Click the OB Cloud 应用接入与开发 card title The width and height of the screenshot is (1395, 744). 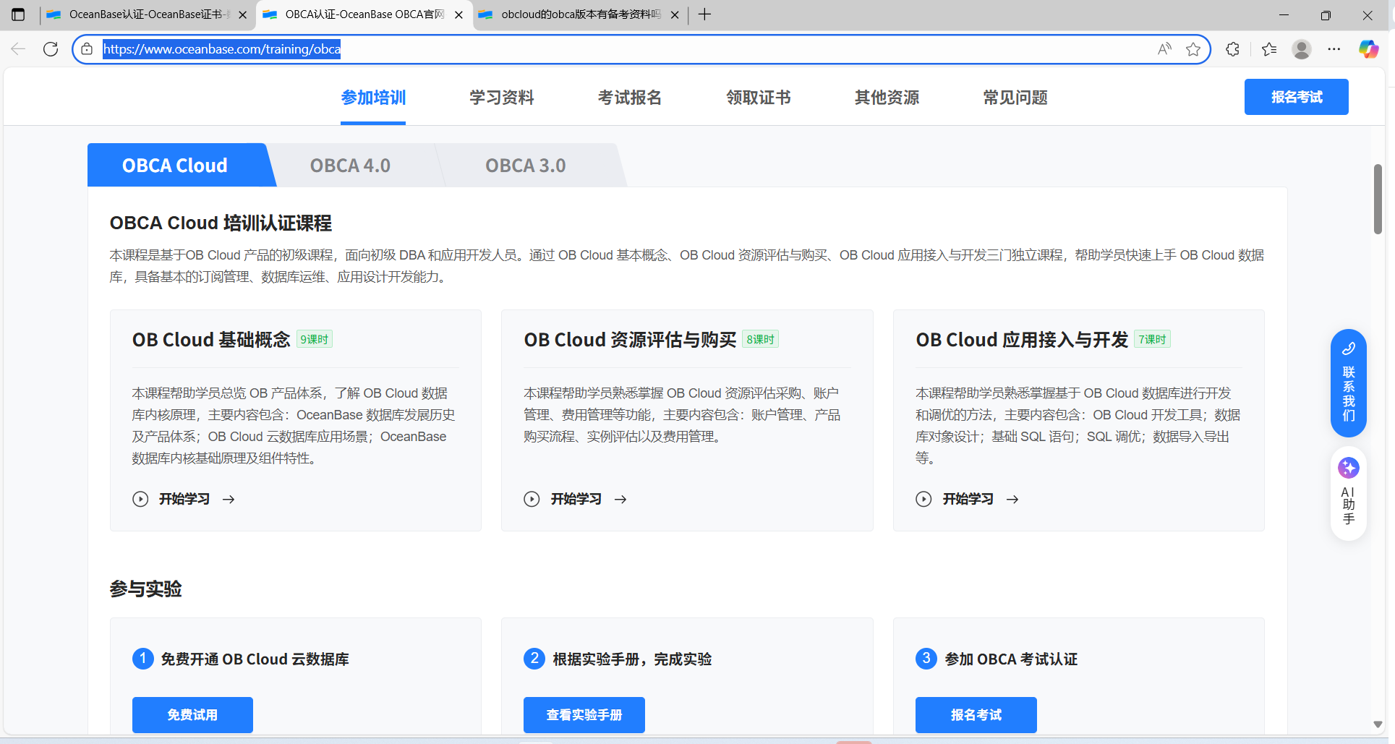pos(1022,340)
